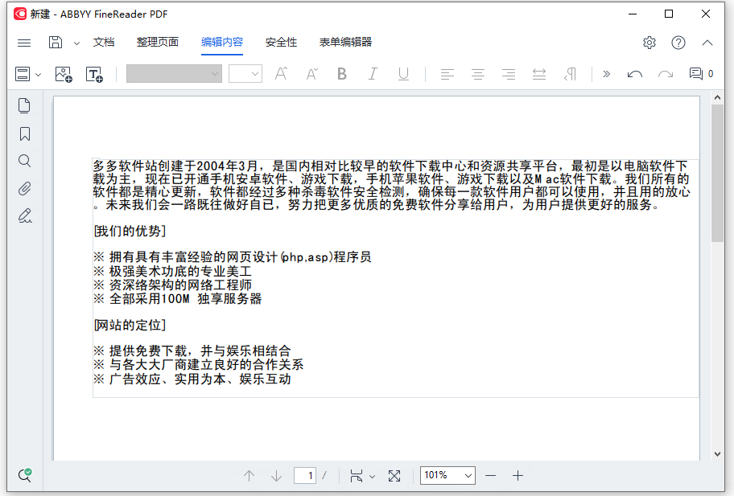The width and height of the screenshot is (734, 496).
Task: Open Help question mark icon
Action: [678, 43]
